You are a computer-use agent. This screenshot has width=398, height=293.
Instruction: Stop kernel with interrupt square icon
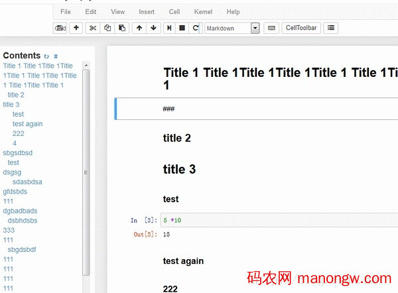point(182,28)
